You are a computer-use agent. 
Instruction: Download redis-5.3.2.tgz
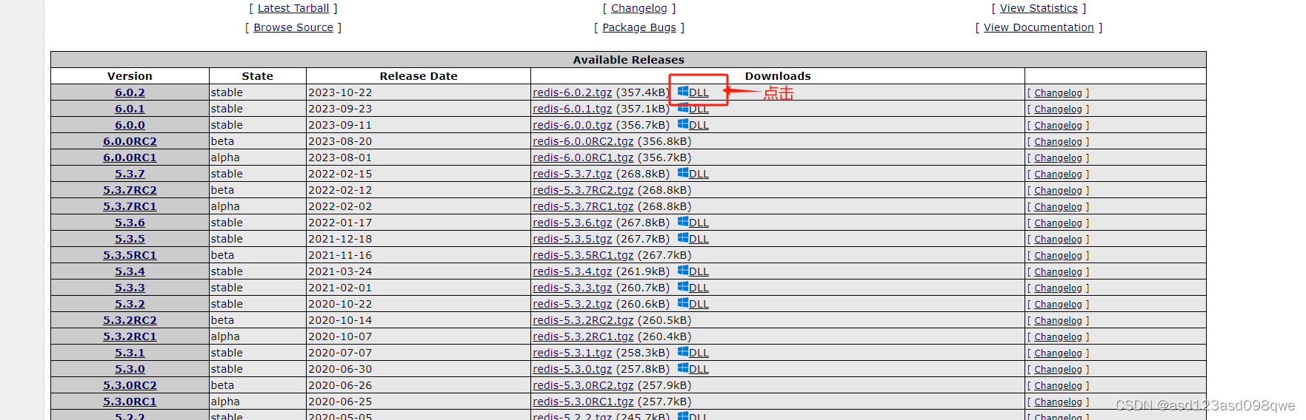click(x=573, y=304)
